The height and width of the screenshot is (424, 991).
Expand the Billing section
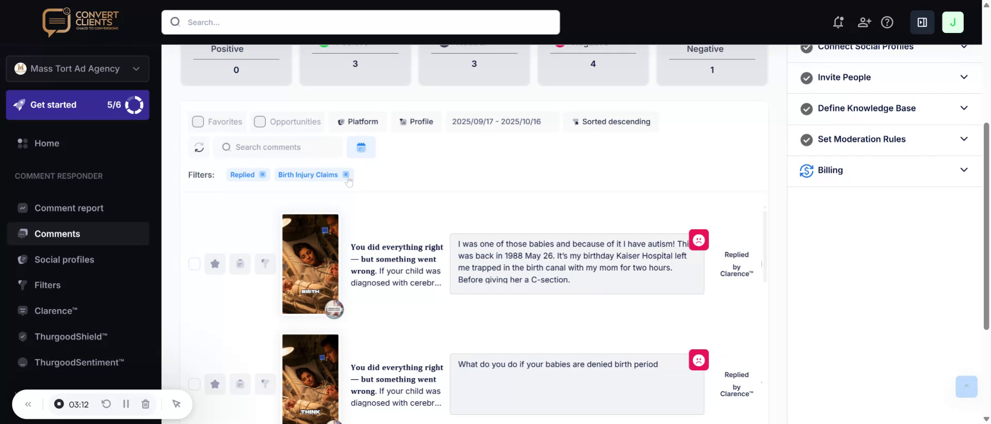tap(884, 170)
